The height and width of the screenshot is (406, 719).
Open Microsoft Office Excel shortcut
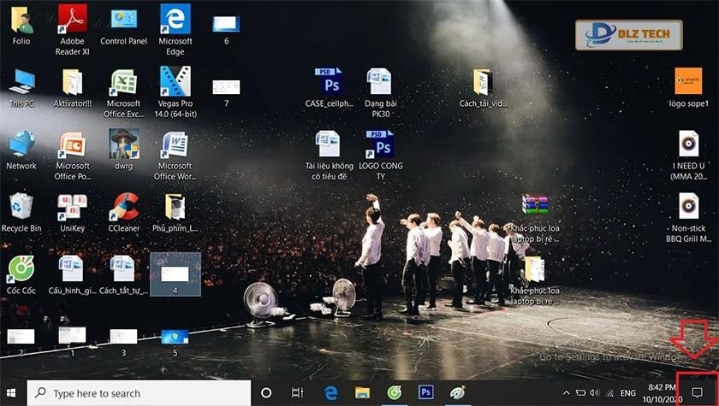124,84
